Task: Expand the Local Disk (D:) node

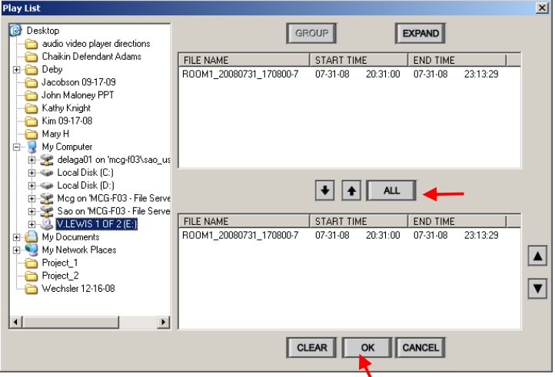Action: (32, 186)
